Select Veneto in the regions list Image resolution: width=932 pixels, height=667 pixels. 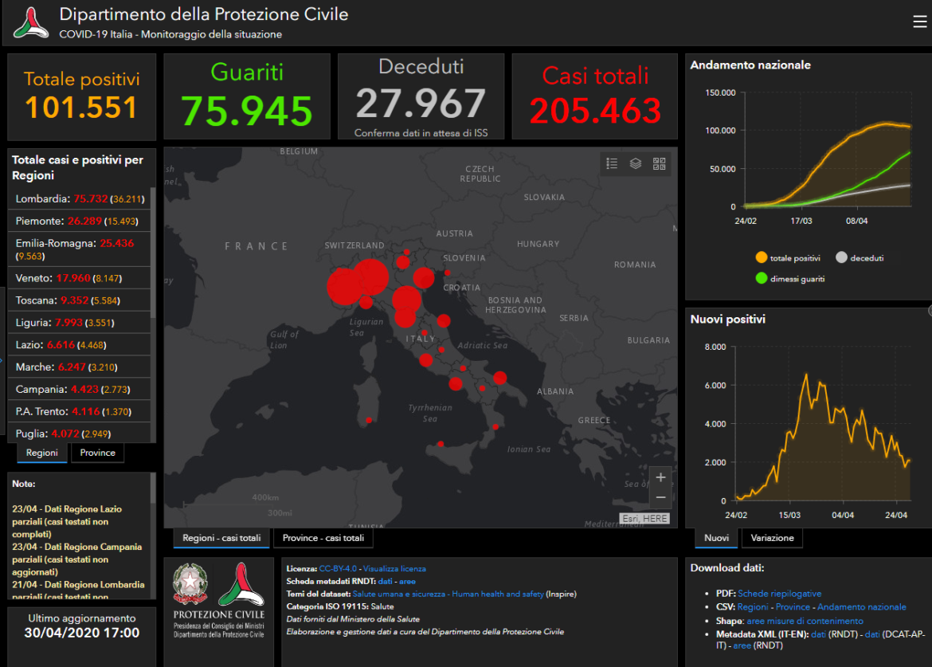pyautogui.click(x=34, y=278)
